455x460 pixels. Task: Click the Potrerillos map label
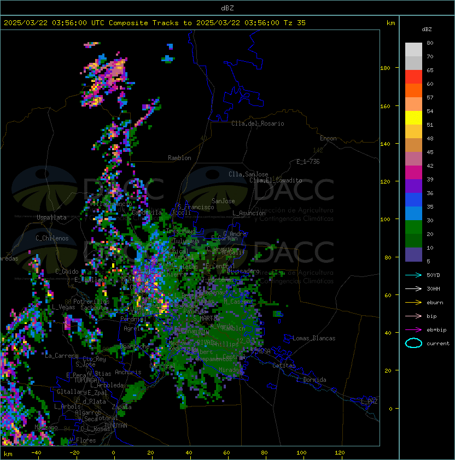point(91,302)
